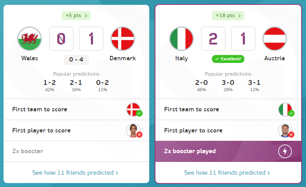Click the Denmark flag beside the score
306x187 pixels.
[x=123, y=39]
